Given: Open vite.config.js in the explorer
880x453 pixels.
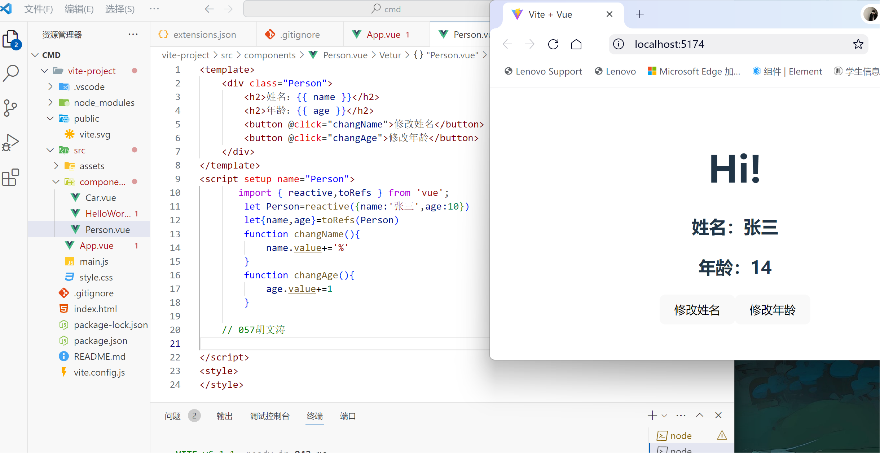Looking at the screenshot, I should [x=99, y=372].
